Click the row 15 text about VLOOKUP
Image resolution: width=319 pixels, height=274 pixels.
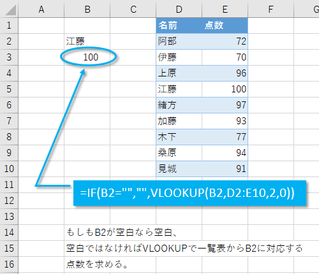pos(184,249)
